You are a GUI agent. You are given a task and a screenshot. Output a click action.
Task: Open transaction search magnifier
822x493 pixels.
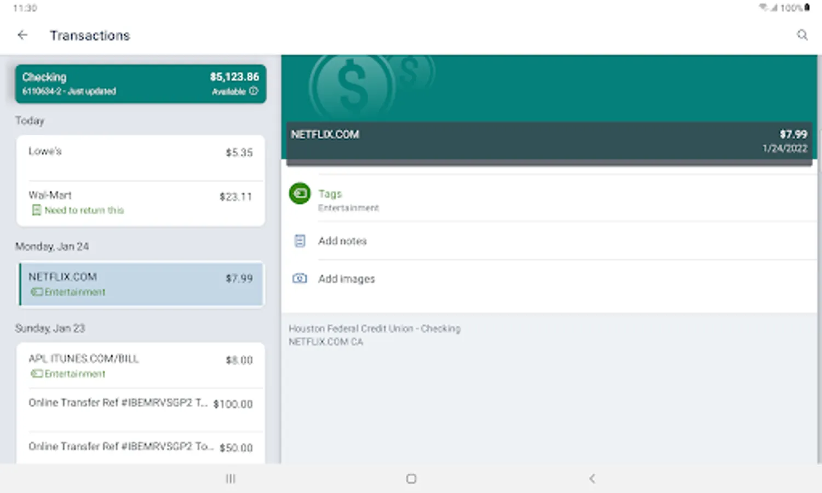(802, 35)
